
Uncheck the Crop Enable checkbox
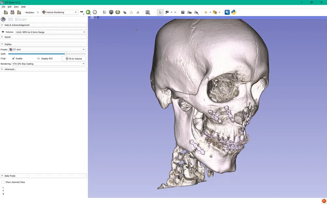(x=13, y=58)
